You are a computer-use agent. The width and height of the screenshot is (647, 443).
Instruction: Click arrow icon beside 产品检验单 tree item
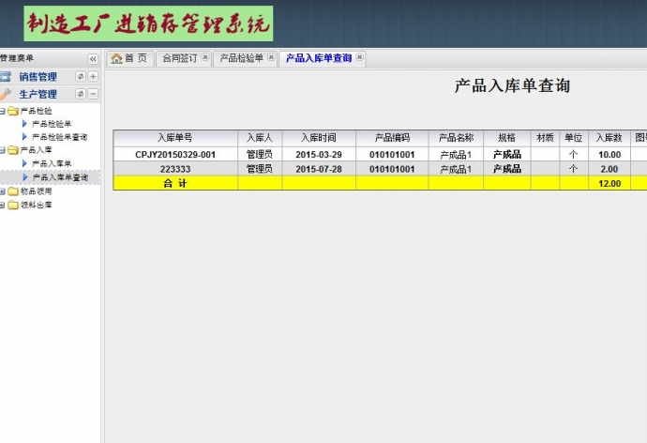[x=24, y=124]
